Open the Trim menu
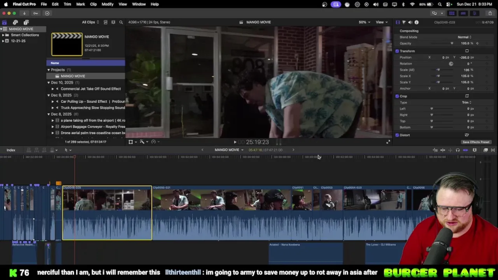Image resolution: width=498 pixels, height=280 pixels. tap(67, 4)
